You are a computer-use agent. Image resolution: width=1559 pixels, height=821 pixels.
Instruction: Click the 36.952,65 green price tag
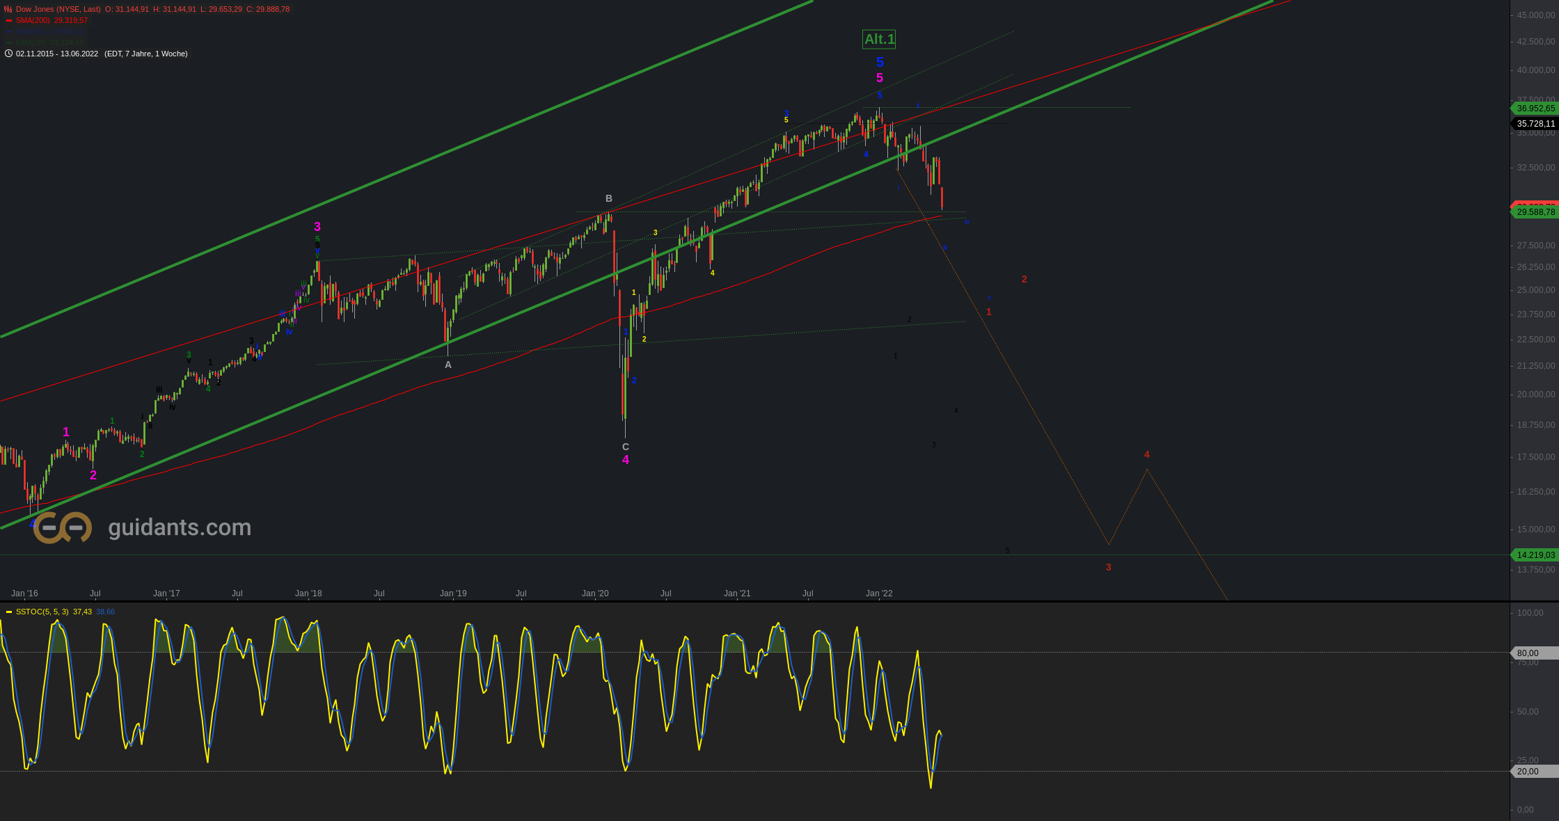point(1535,109)
